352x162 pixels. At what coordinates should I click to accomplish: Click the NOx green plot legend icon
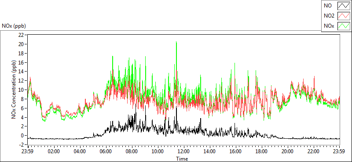coord(344,26)
